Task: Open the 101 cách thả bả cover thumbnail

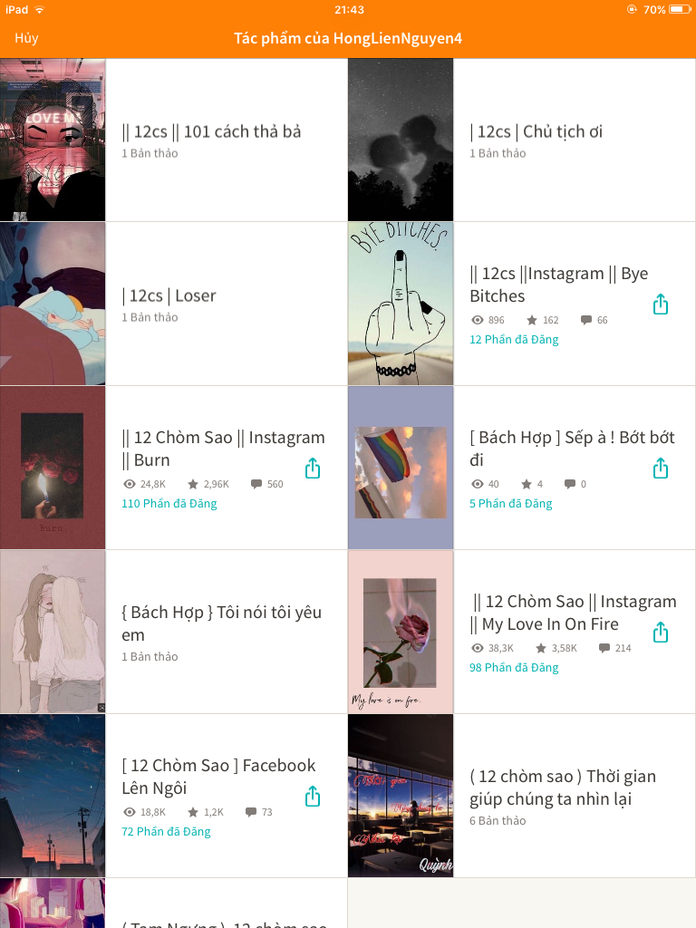Action: click(53, 140)
